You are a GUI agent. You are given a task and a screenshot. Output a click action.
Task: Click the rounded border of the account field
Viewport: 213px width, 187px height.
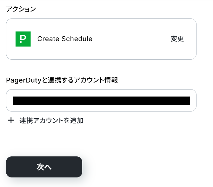(101, 90)
